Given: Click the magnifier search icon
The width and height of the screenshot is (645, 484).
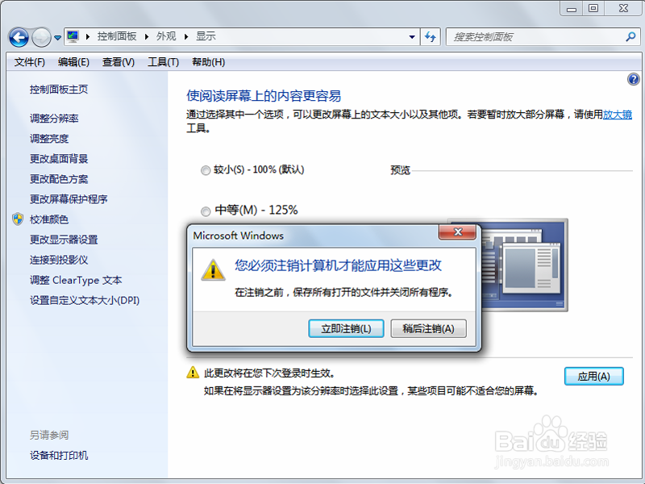Looking at the screenshot, I should tap(630, 37).
